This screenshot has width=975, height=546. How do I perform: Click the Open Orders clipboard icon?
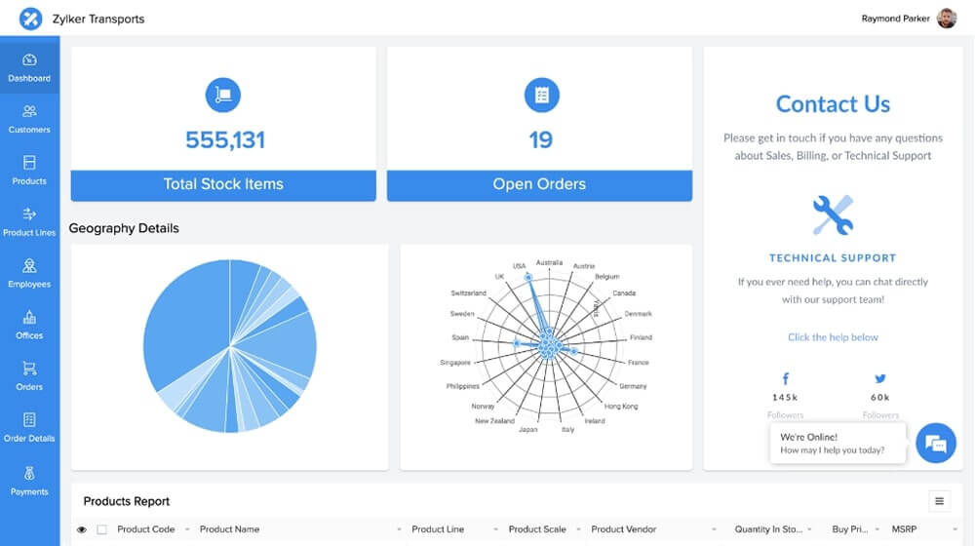(x=541, y=96)
